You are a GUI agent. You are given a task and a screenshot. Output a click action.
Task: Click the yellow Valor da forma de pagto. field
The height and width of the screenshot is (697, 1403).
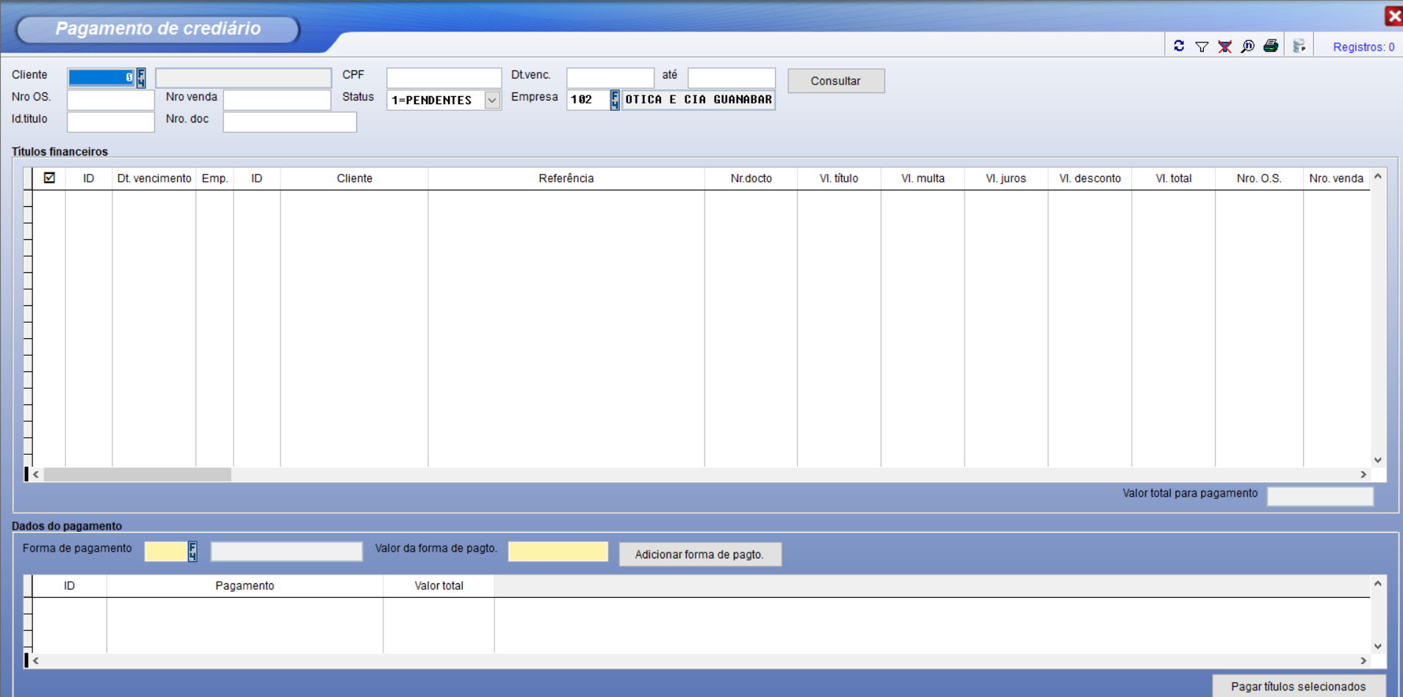point(558,552)
